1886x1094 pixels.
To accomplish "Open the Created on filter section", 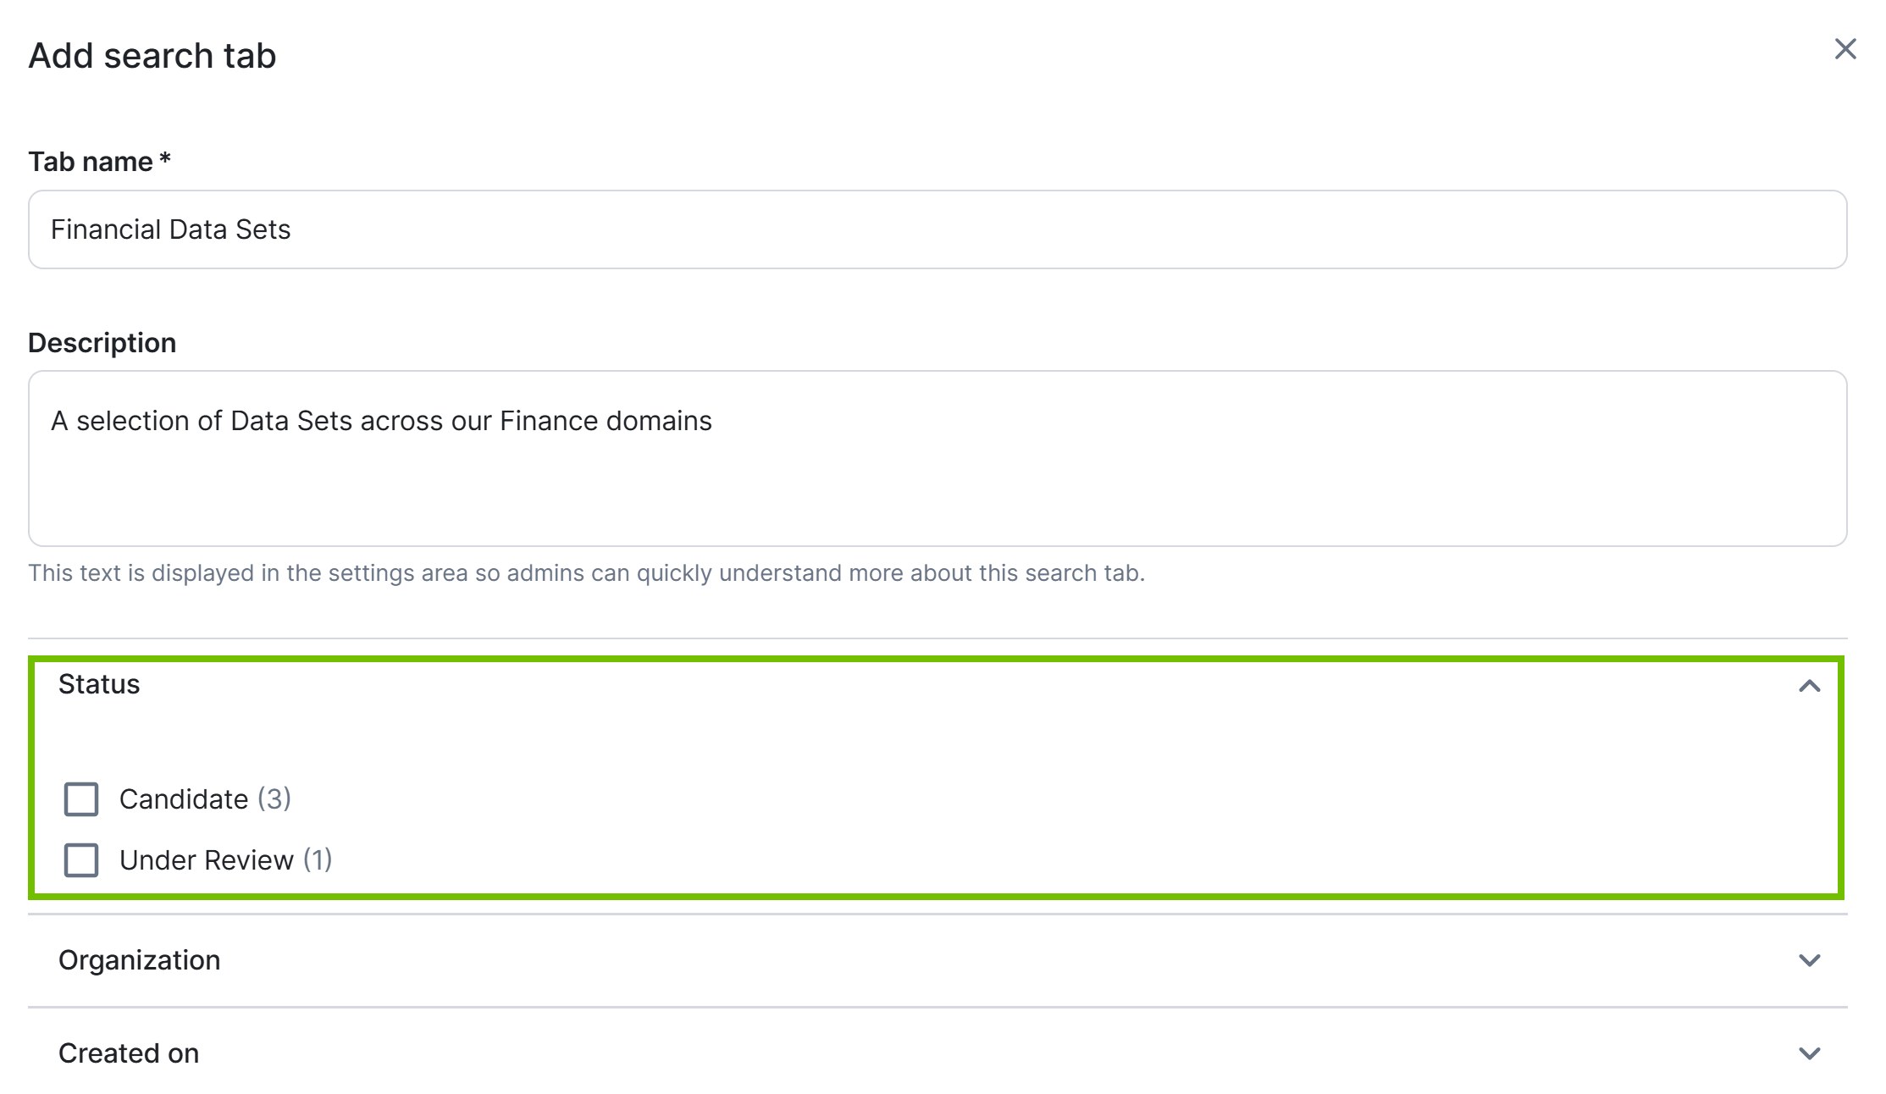I will 128,1053.
